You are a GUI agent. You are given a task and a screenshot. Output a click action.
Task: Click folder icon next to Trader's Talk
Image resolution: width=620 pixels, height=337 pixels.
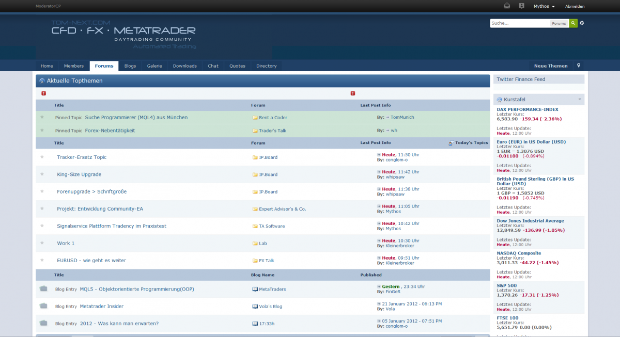click(x=255, y=131)
